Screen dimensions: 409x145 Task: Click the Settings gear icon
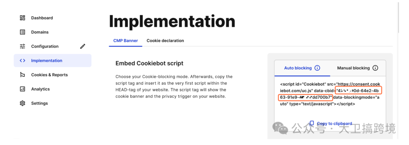pos(22,103)
